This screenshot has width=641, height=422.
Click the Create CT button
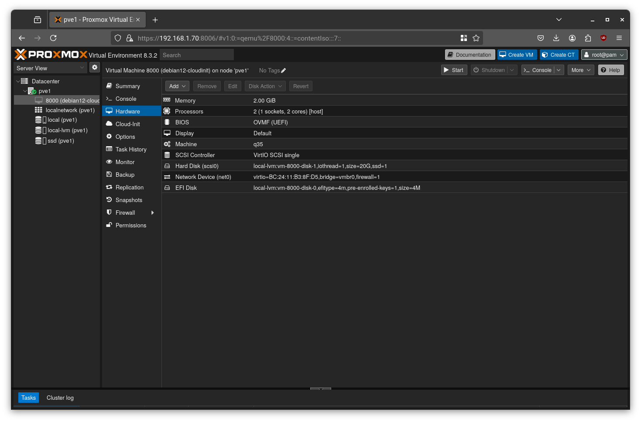(x=559, y=55)
